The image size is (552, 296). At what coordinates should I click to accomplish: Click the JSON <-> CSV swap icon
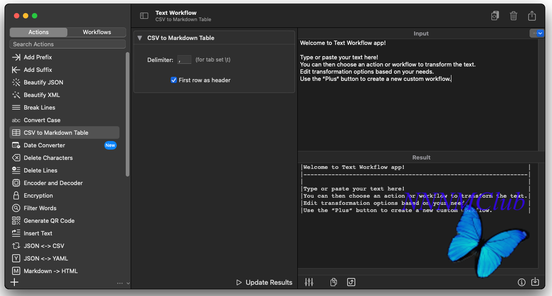[16, 246]
